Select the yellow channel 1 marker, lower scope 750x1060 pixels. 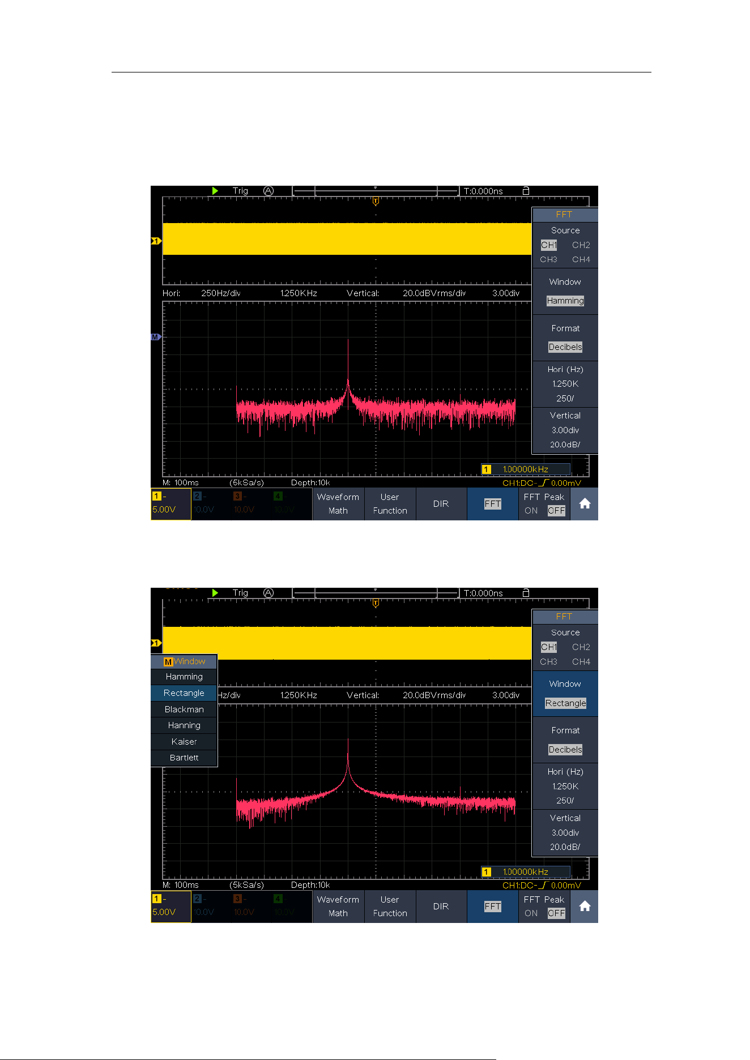tap(156, 643)
